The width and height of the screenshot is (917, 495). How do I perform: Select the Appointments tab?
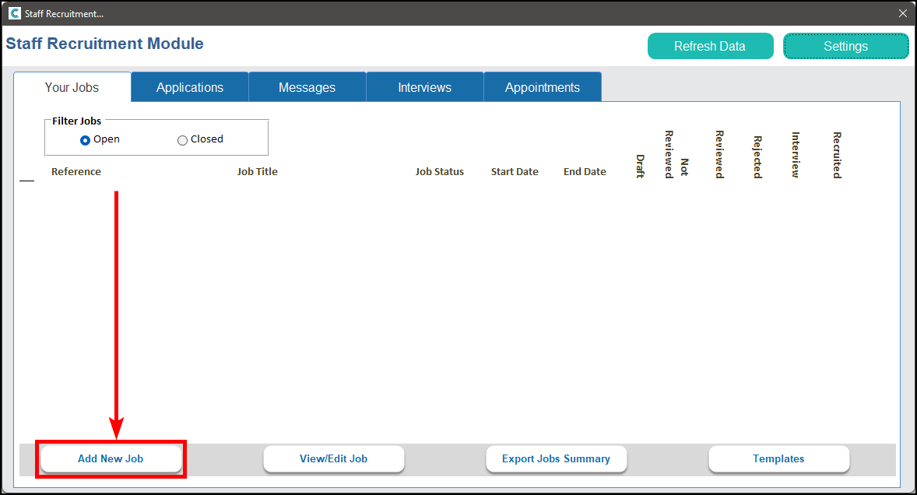coord(542,87)
